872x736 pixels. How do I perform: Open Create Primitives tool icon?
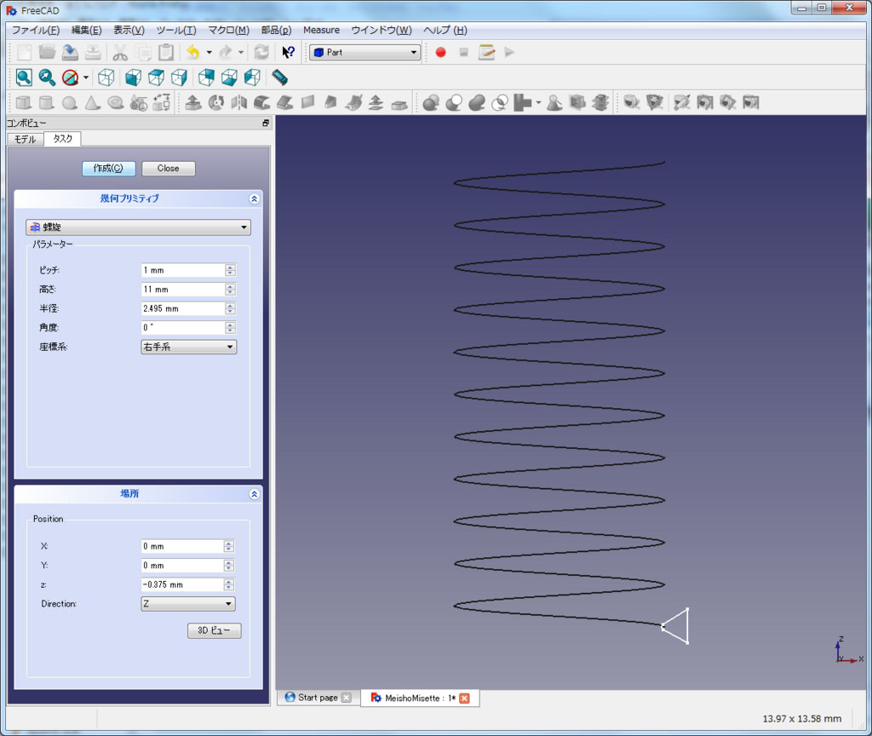[139, 103]
